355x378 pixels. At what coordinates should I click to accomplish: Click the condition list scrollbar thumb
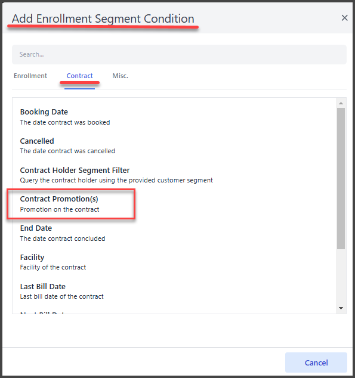(x=341, y=178)
